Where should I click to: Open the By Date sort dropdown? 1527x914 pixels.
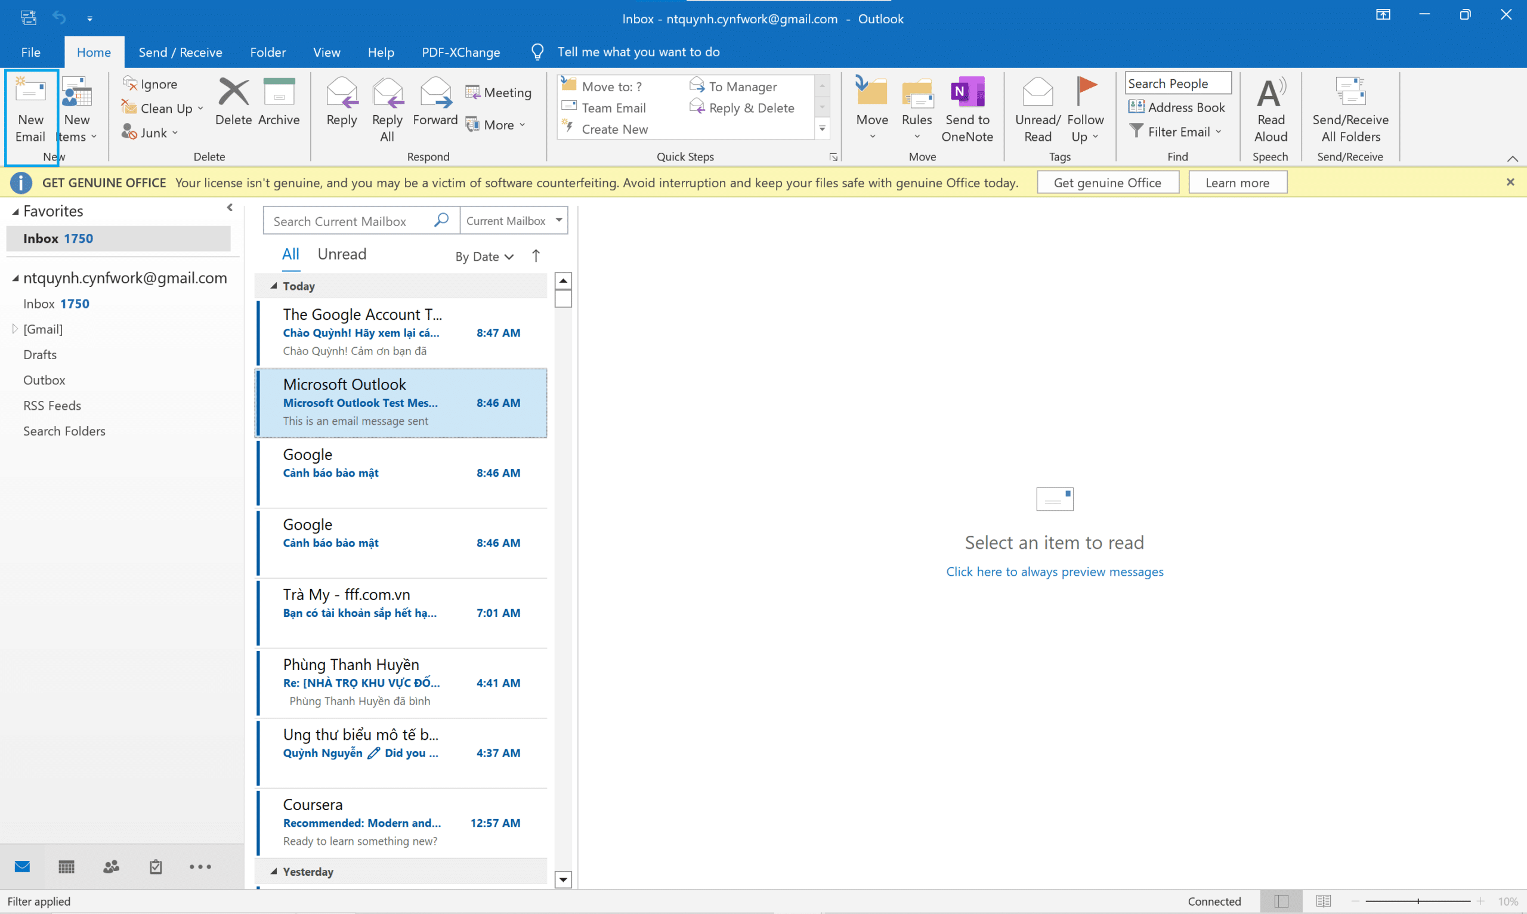click(484, 256)
